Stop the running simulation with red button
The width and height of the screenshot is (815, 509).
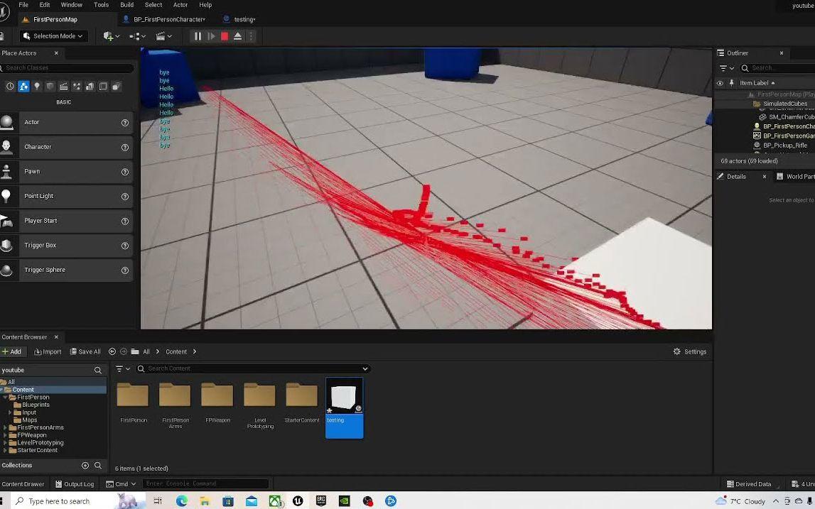(225, 36)
